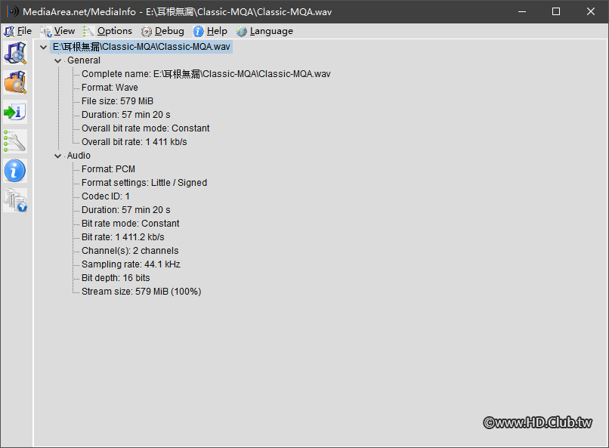609x448 pixels.
Task: Select the Audio tree node
Action: [79, 156]
